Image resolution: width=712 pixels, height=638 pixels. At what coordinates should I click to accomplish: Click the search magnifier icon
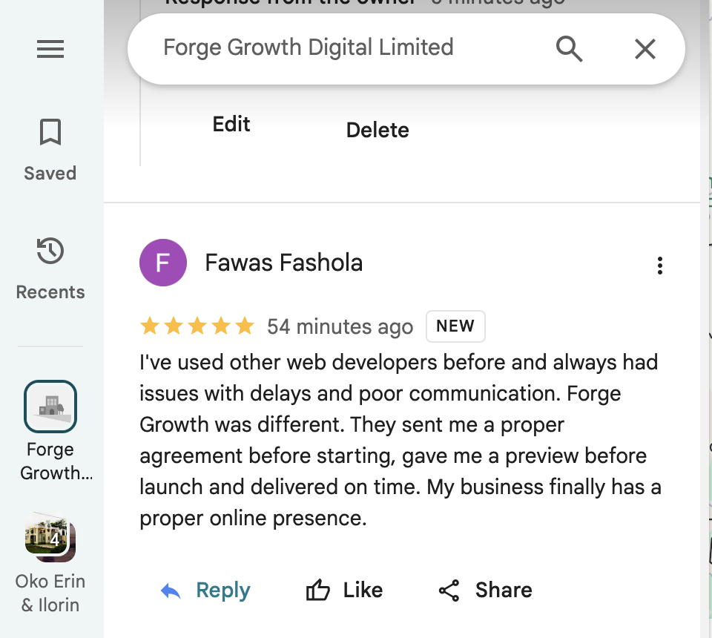coord(569,49)
